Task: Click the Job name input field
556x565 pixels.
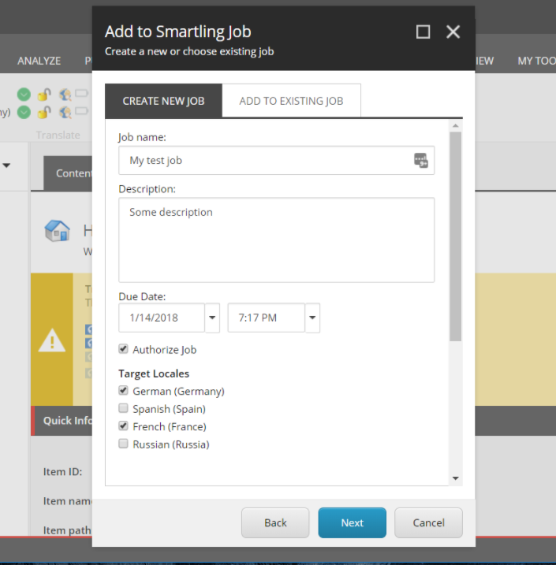Action: click(277, 160)
